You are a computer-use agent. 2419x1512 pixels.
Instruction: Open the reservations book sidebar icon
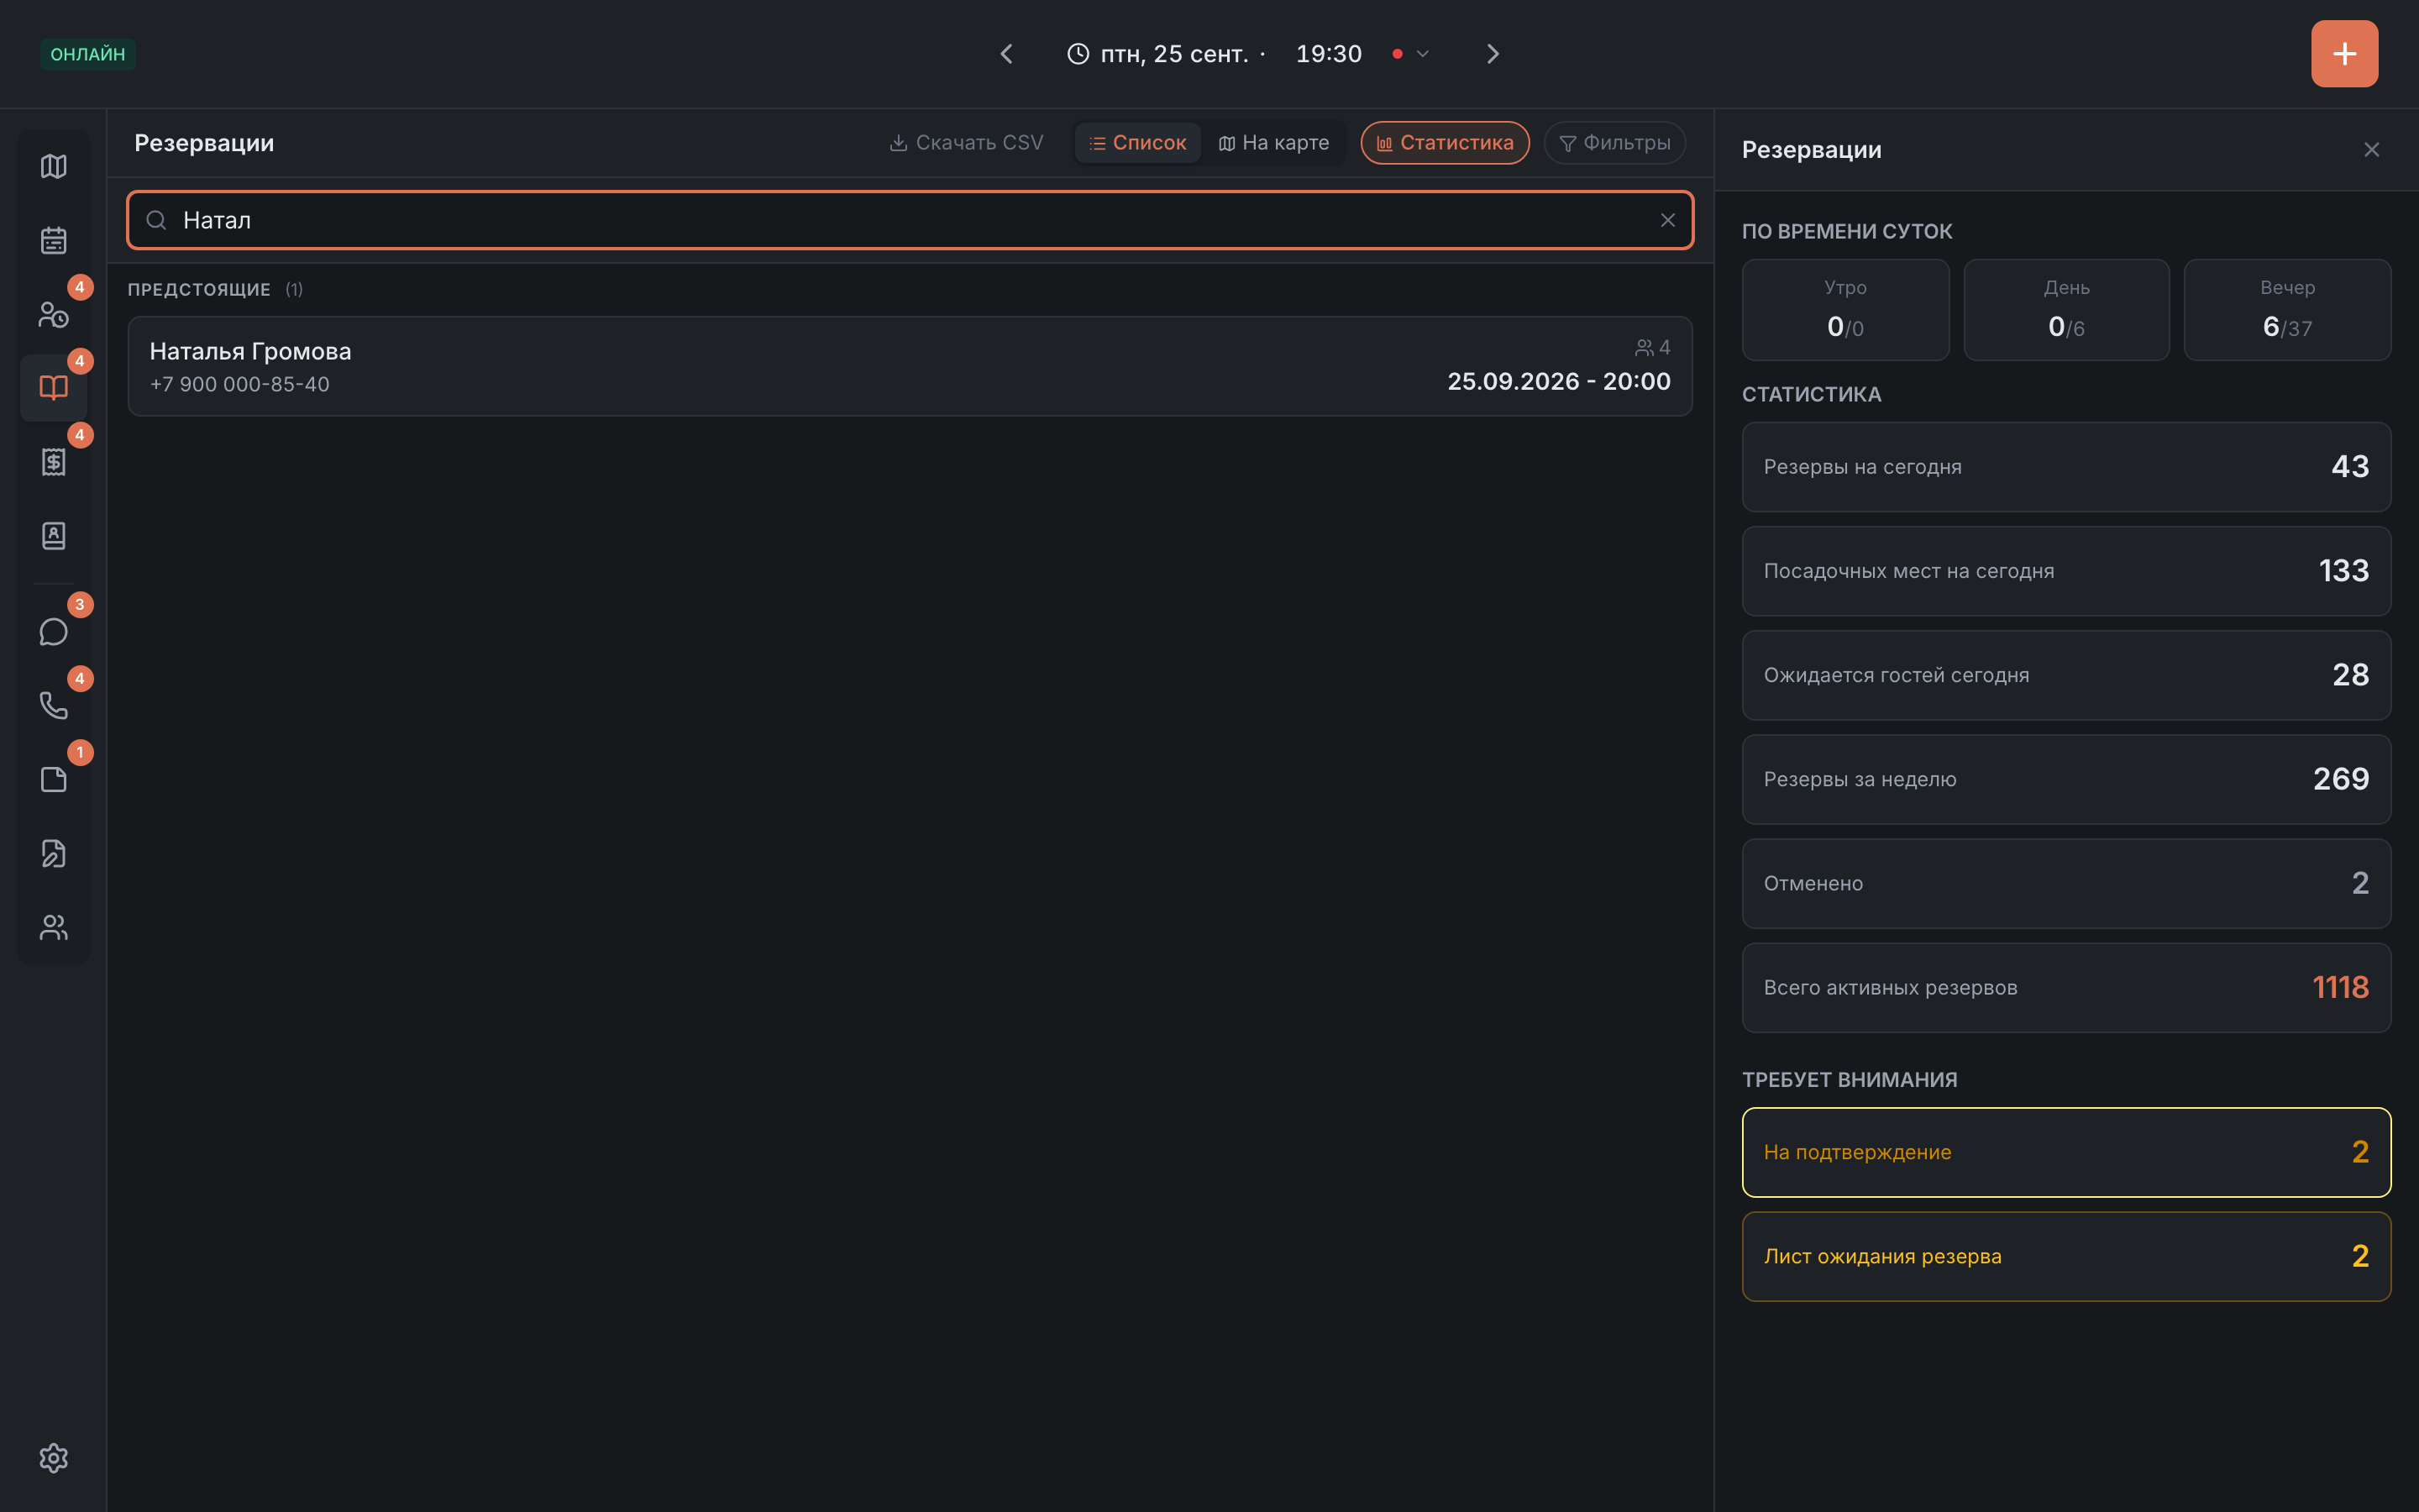(x=53, y=388)
